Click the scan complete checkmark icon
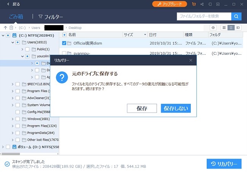This screenshot has width=247, height=172. point(7,164)
